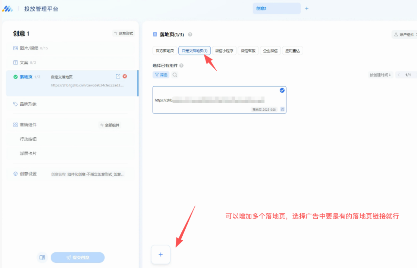Viewport: 417px width, 268px height.
Task: Open the 全部组件 selector
Action: [x=110, y=125]
